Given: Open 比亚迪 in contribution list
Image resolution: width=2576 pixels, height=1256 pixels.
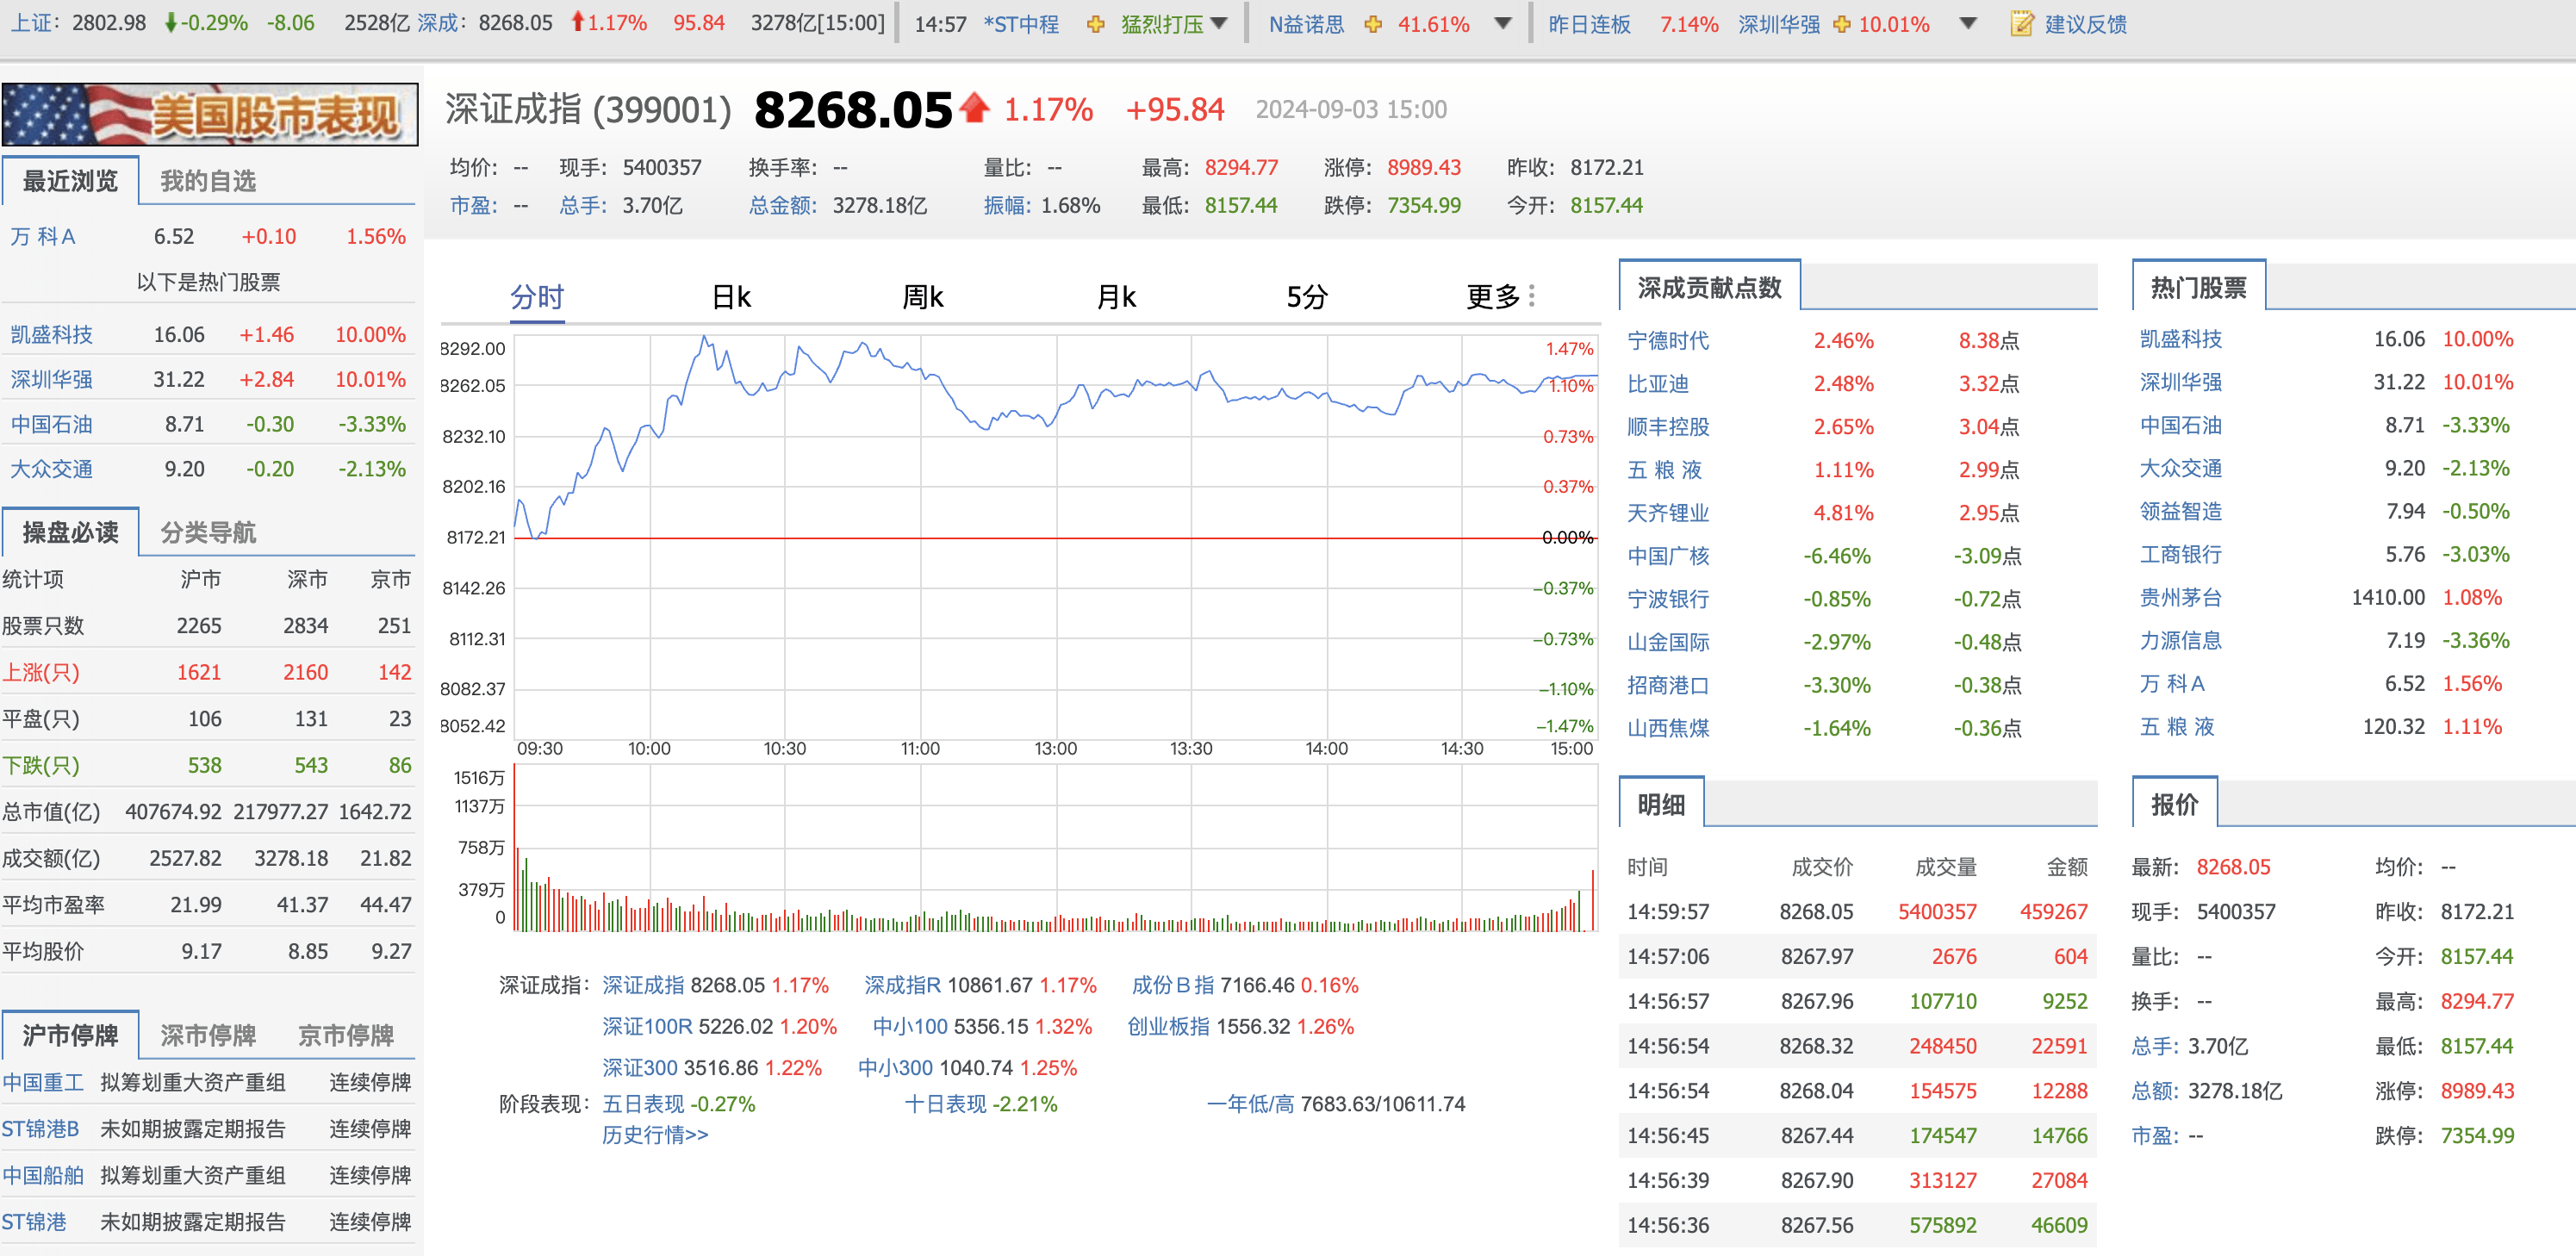Looking at the screenshot, I should click(x=1658, y=383).
